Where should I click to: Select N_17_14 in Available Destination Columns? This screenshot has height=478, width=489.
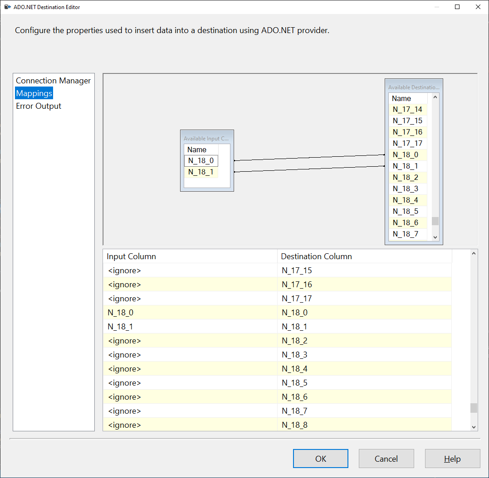(408, 110)
